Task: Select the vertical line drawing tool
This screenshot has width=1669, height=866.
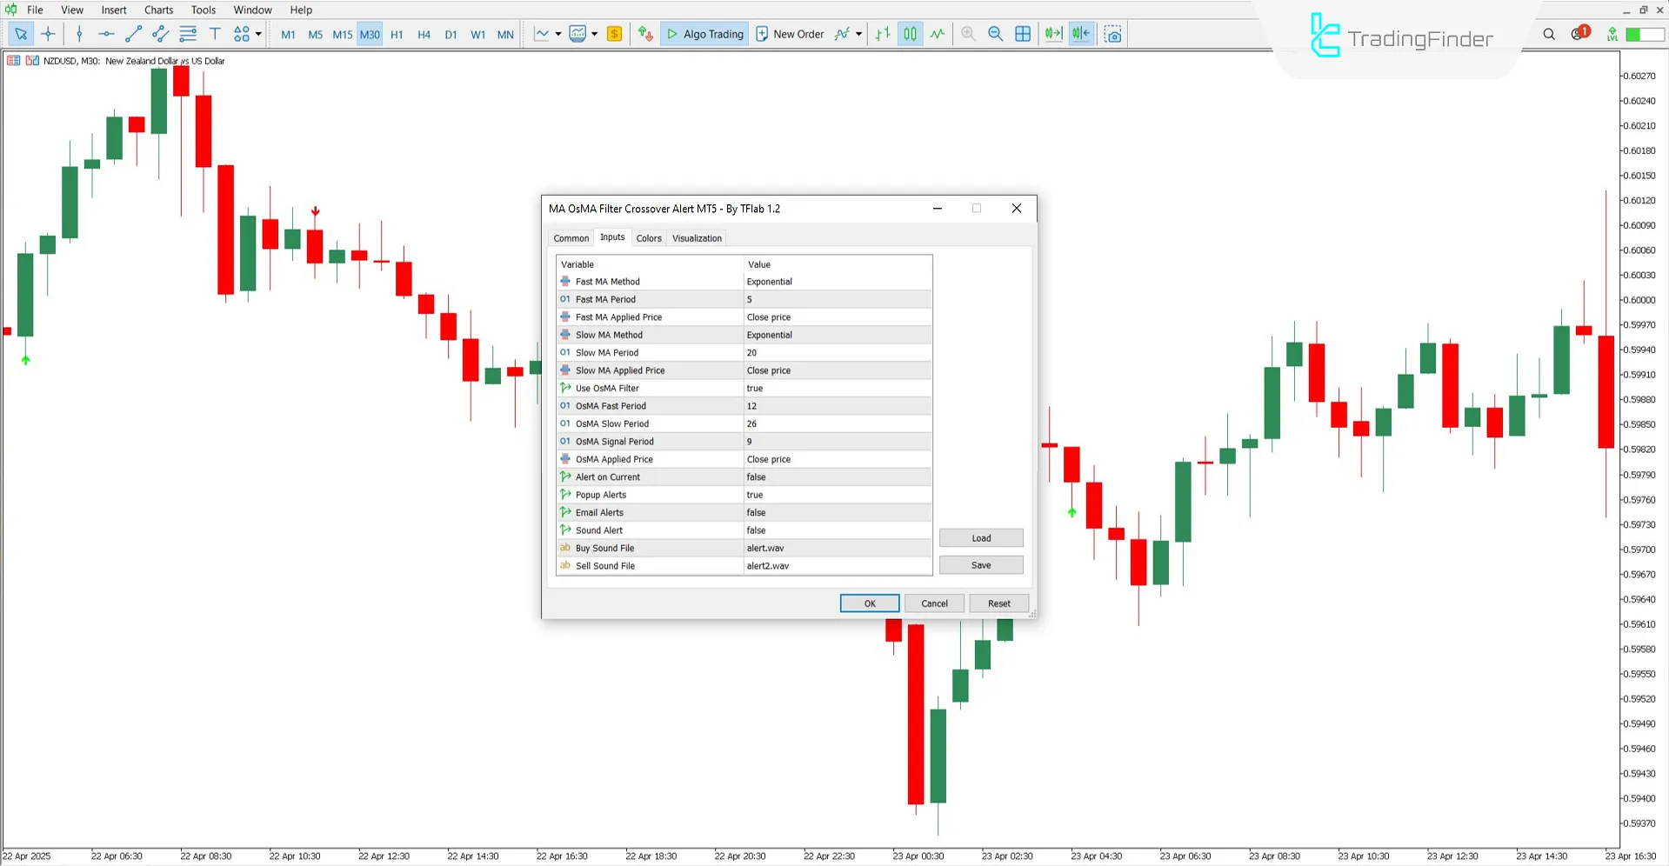Action: [78, 34]
